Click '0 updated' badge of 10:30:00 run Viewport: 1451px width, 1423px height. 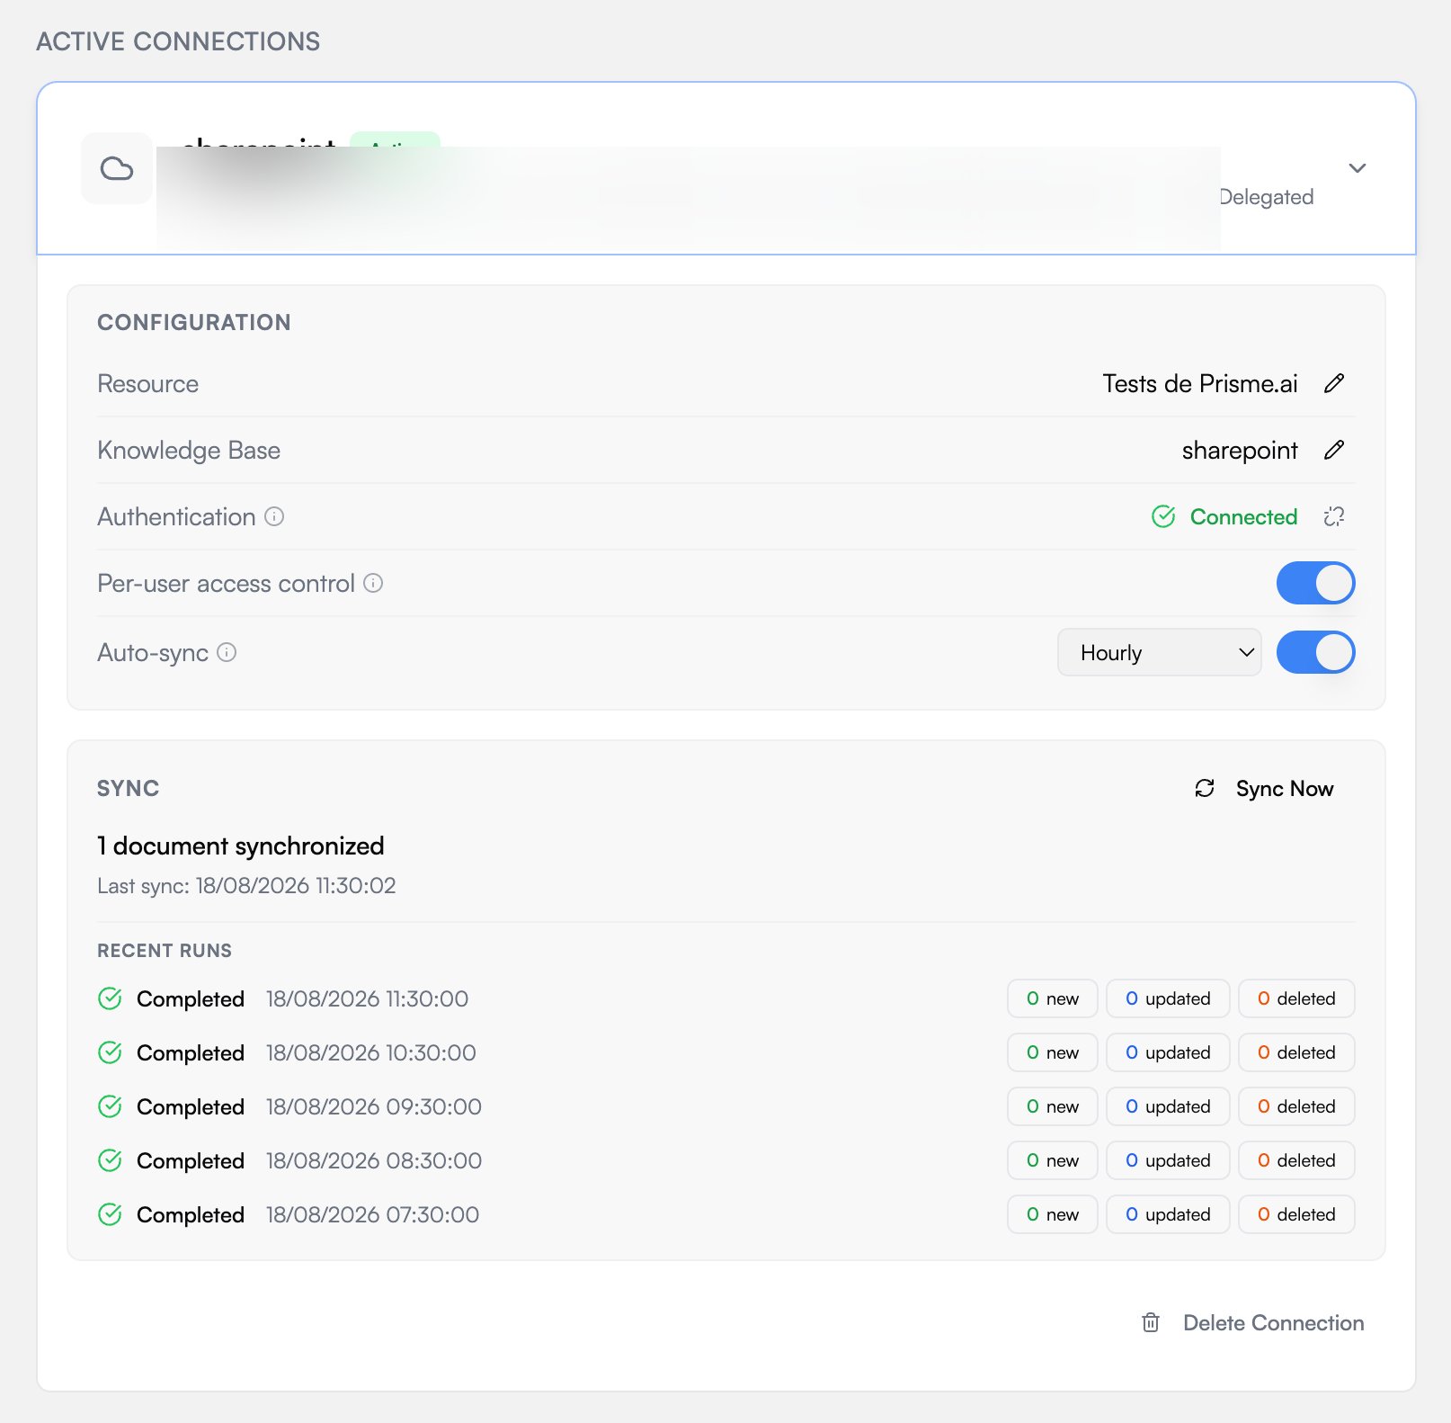point(1168,1052)
